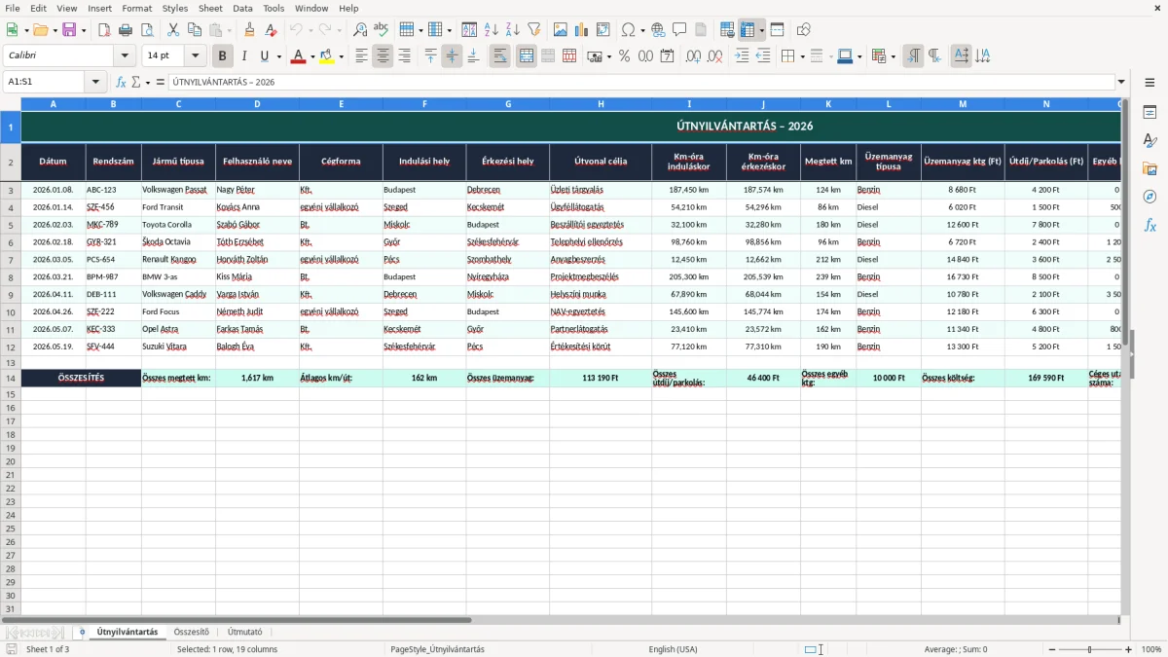Toggle Freeze Rows and Columns

click(x=748, y=30)
